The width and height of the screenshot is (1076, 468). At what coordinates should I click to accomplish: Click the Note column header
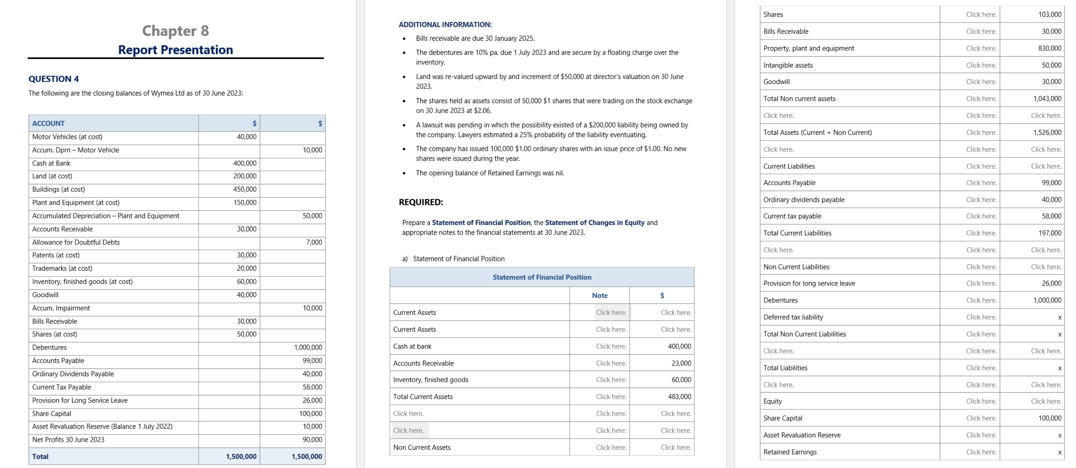[600, 295]
